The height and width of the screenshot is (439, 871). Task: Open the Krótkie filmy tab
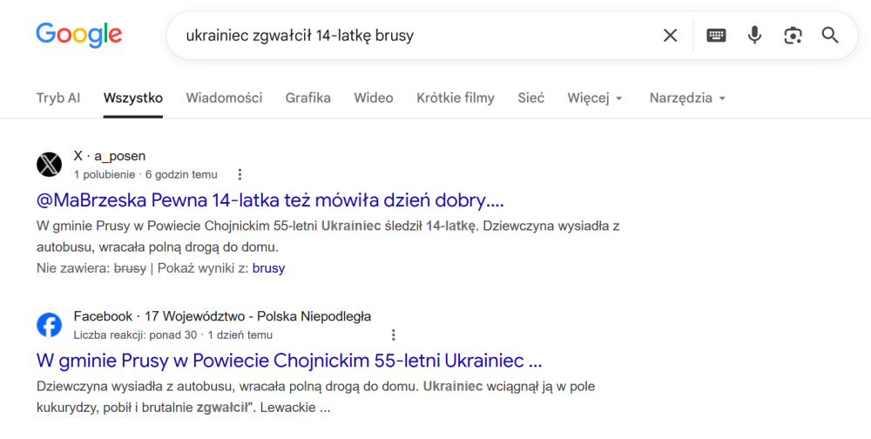coord(456,98)
